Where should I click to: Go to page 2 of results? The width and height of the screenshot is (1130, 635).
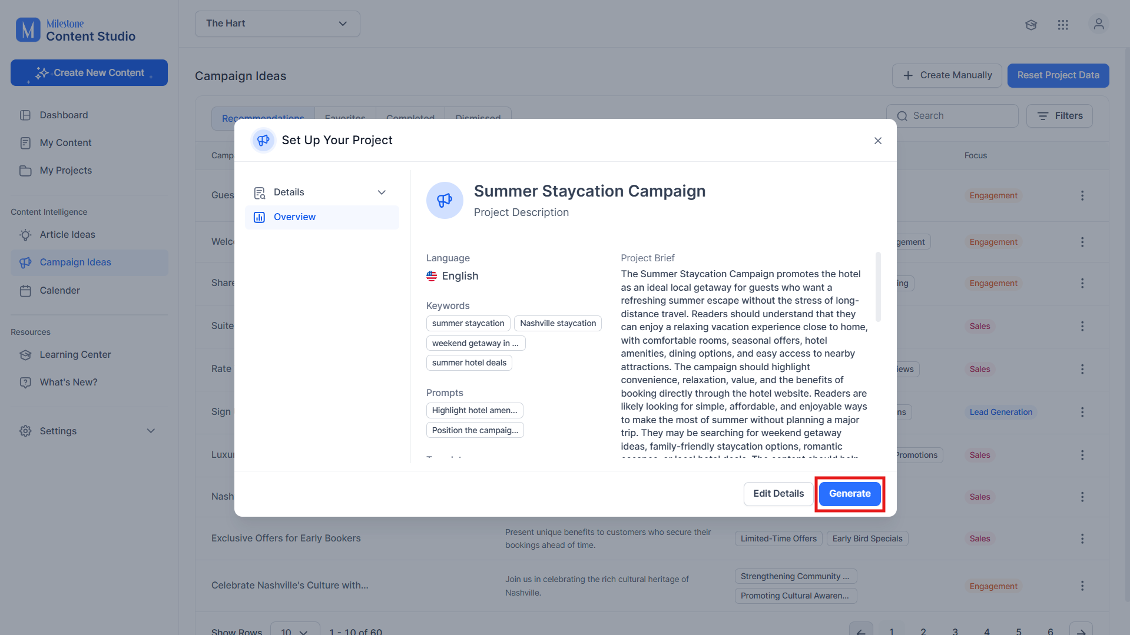pos(923,631)
